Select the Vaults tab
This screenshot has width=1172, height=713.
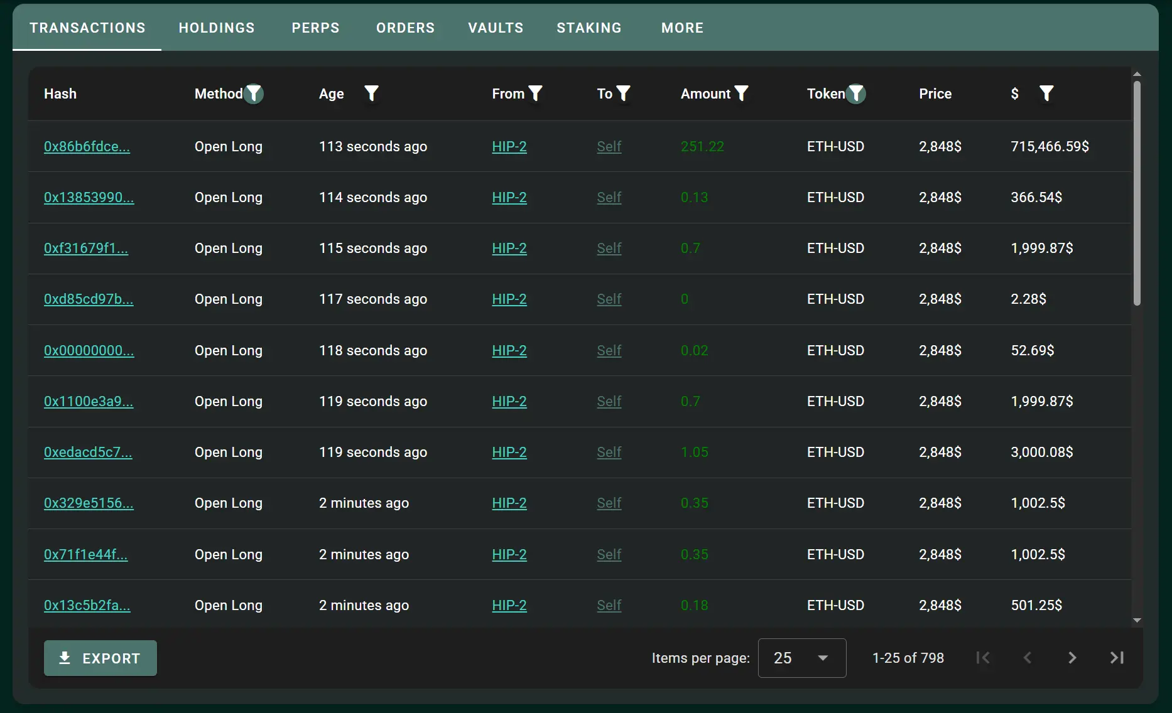496,28
